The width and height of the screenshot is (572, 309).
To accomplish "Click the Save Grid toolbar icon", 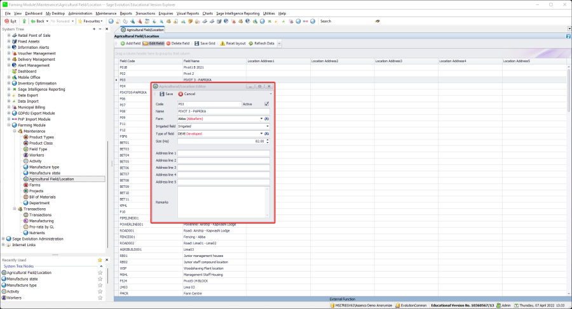I will point(196,43).
